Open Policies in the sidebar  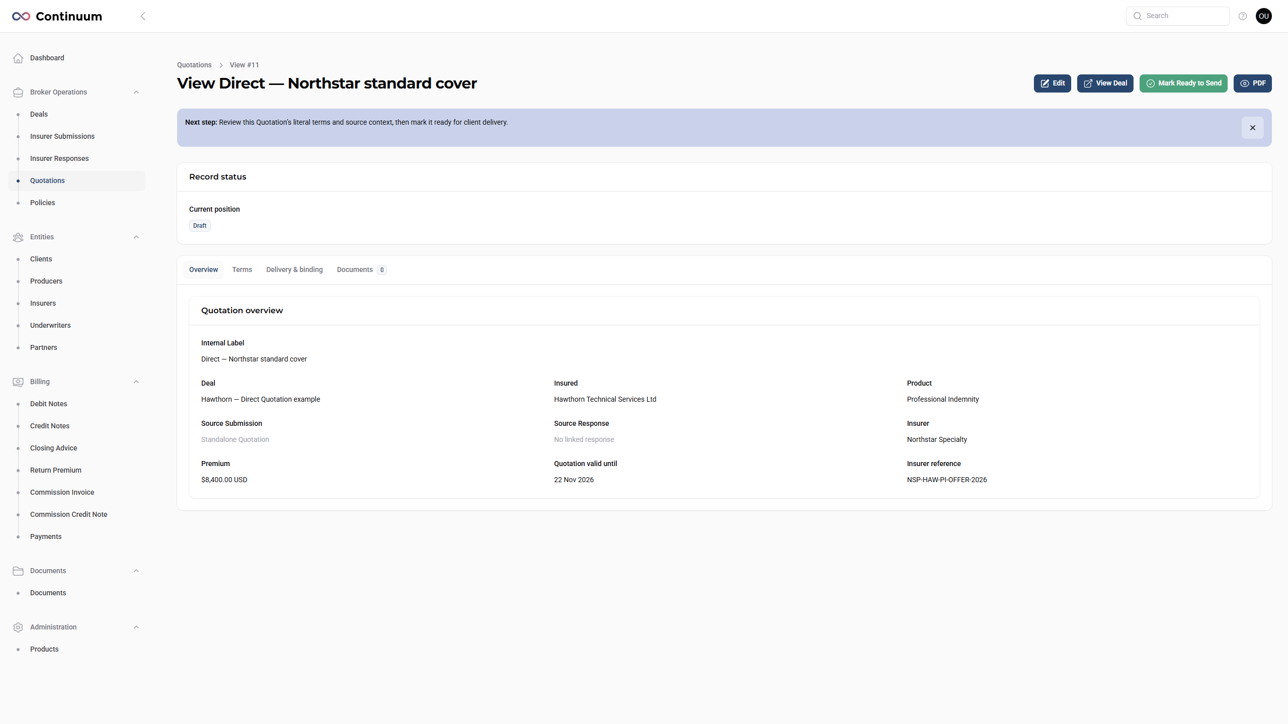click(76, 203)
